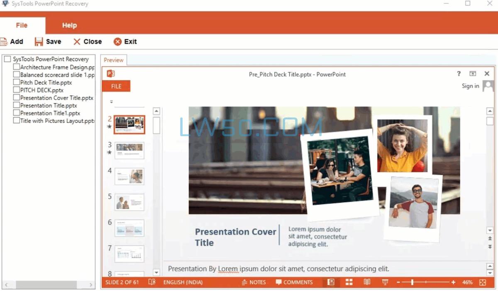Open Reading View in the status bar
Screen dimensions: 498x291
[366, 282]
